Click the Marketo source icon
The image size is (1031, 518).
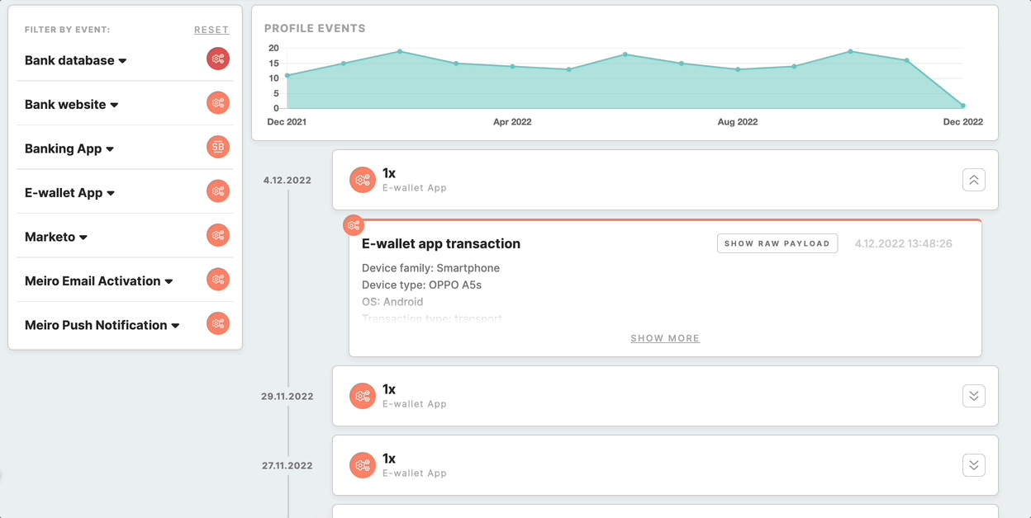(218, 236)
